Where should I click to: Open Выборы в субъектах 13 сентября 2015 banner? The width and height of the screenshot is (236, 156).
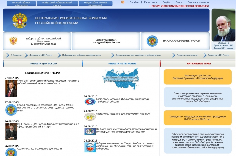pos(37,41)
